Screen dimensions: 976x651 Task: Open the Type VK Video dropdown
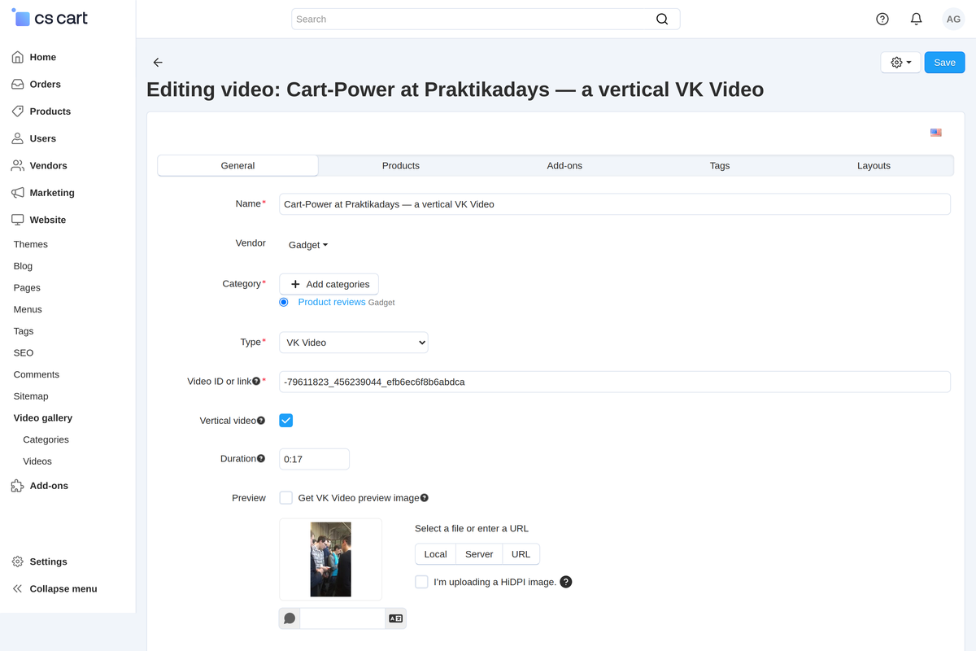354,343
